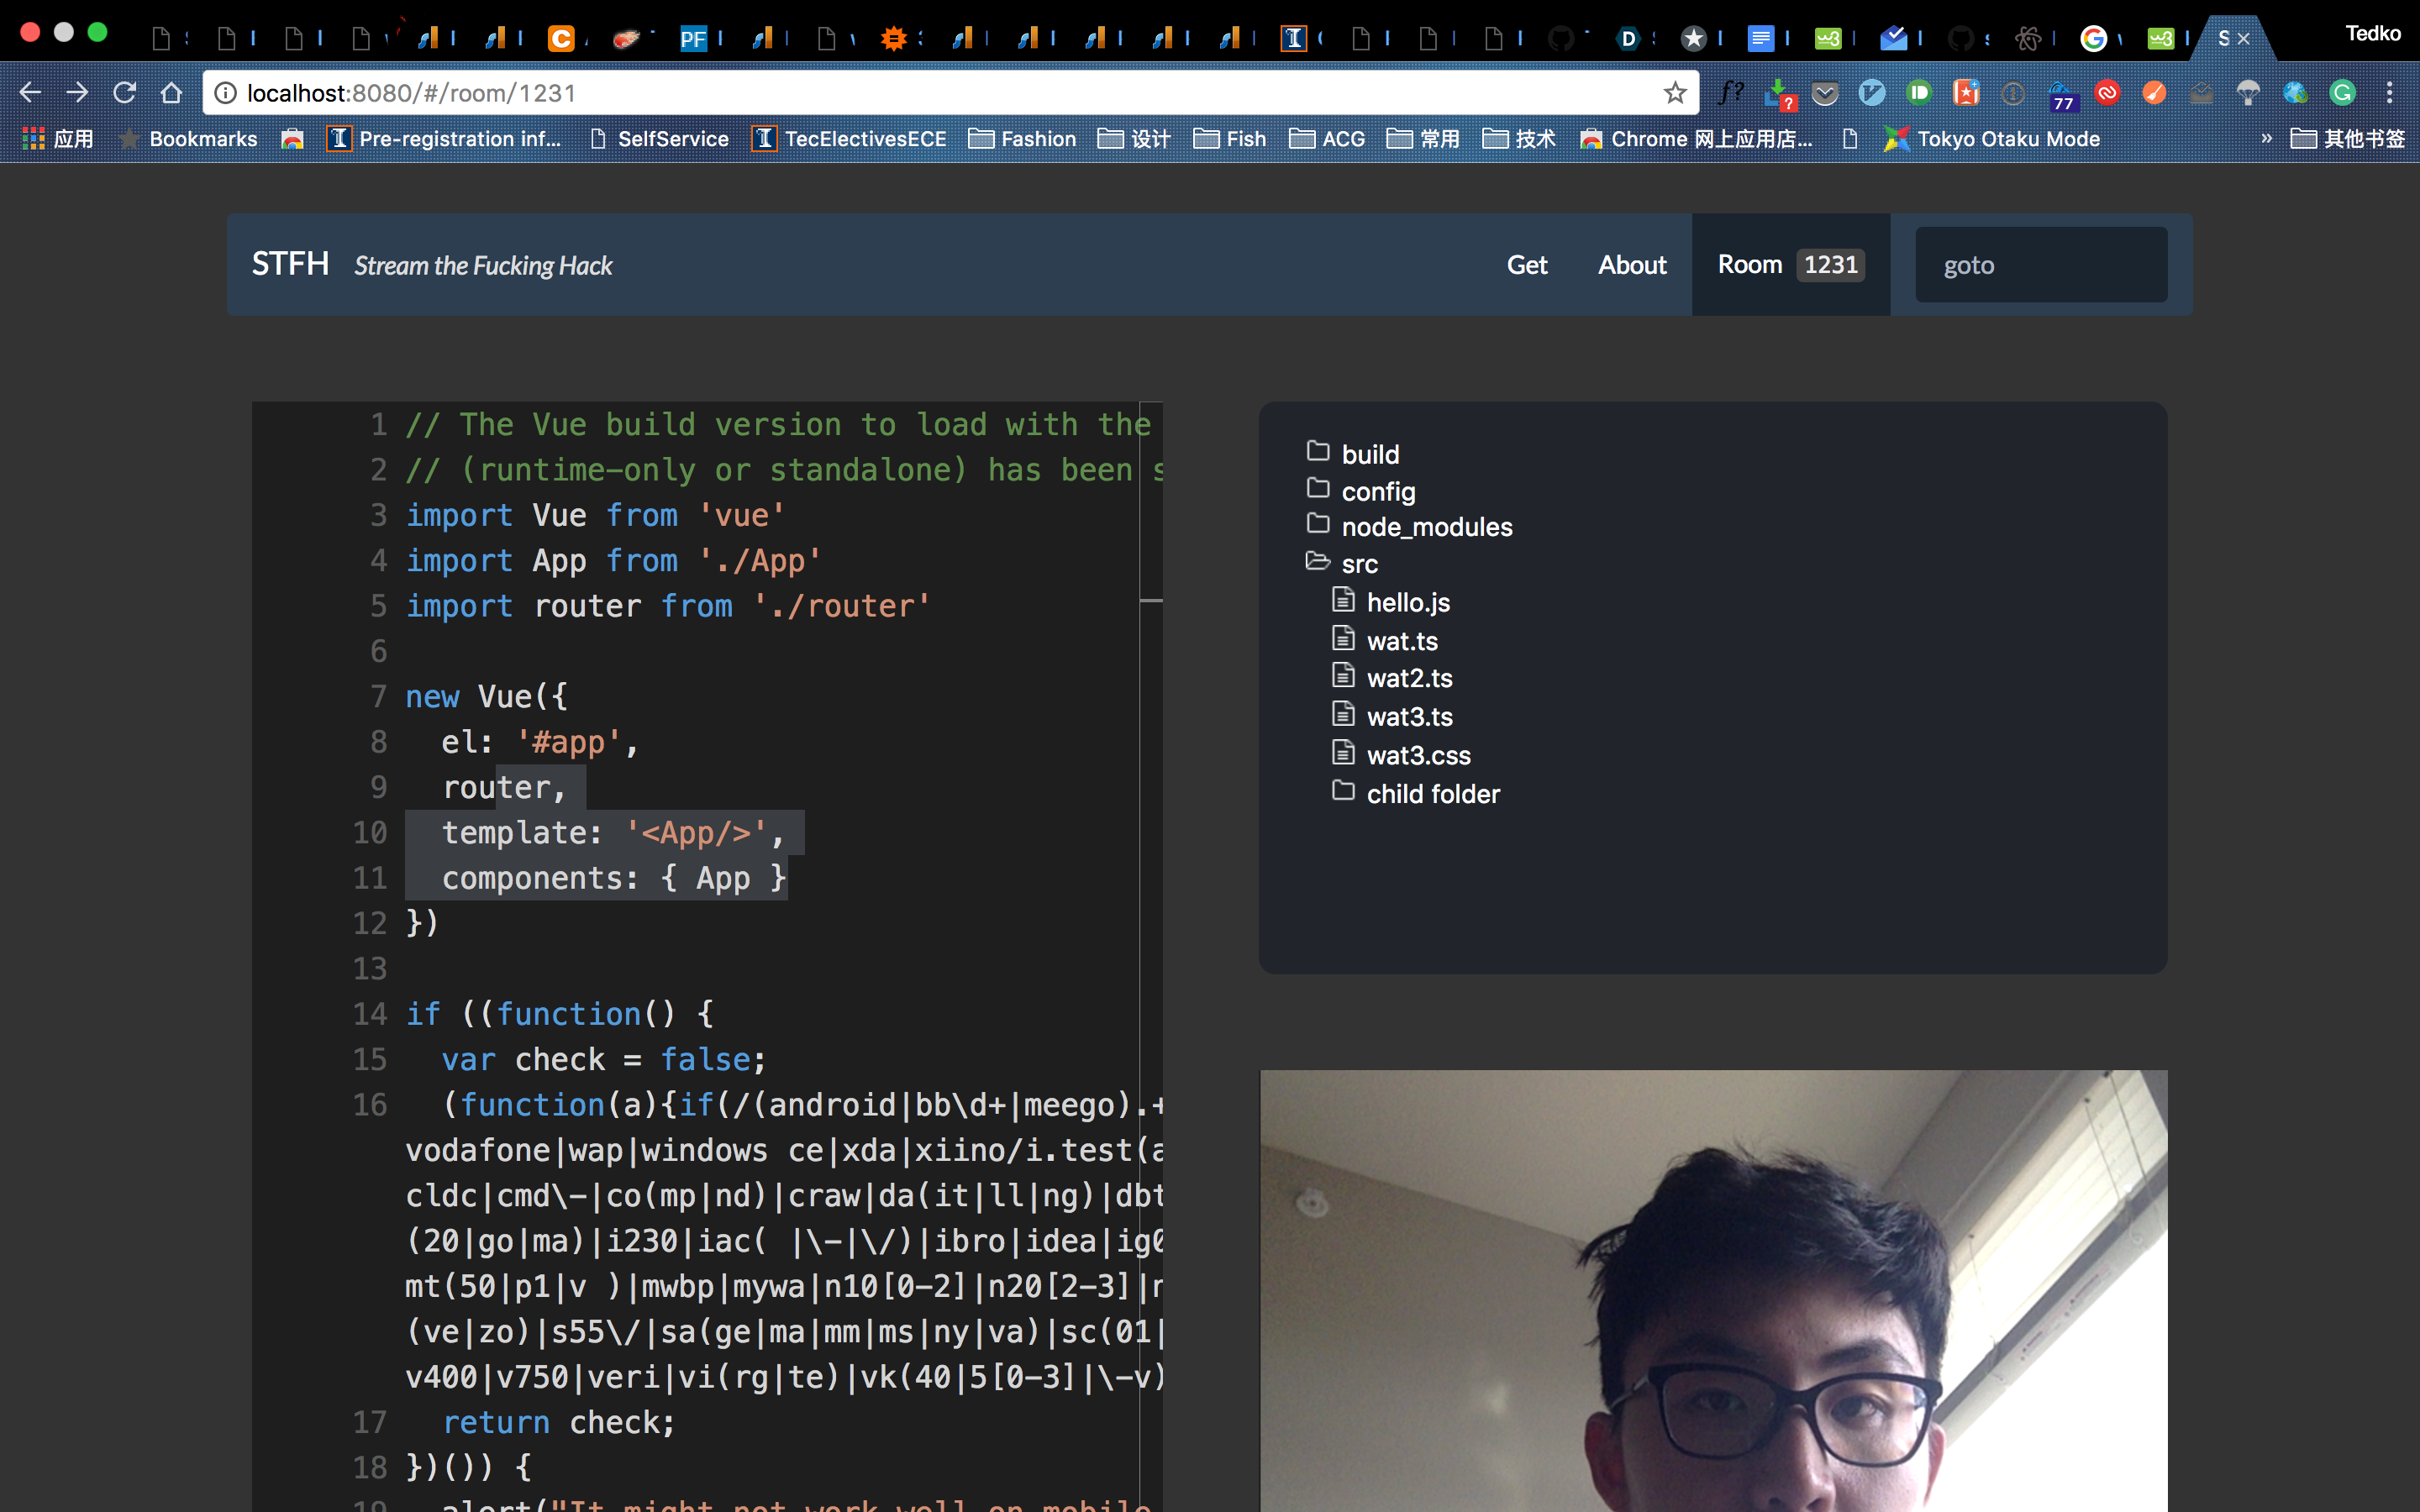2420x1512 pixels.
Task: Open the Pocket extension icon
Action: 1825,93
